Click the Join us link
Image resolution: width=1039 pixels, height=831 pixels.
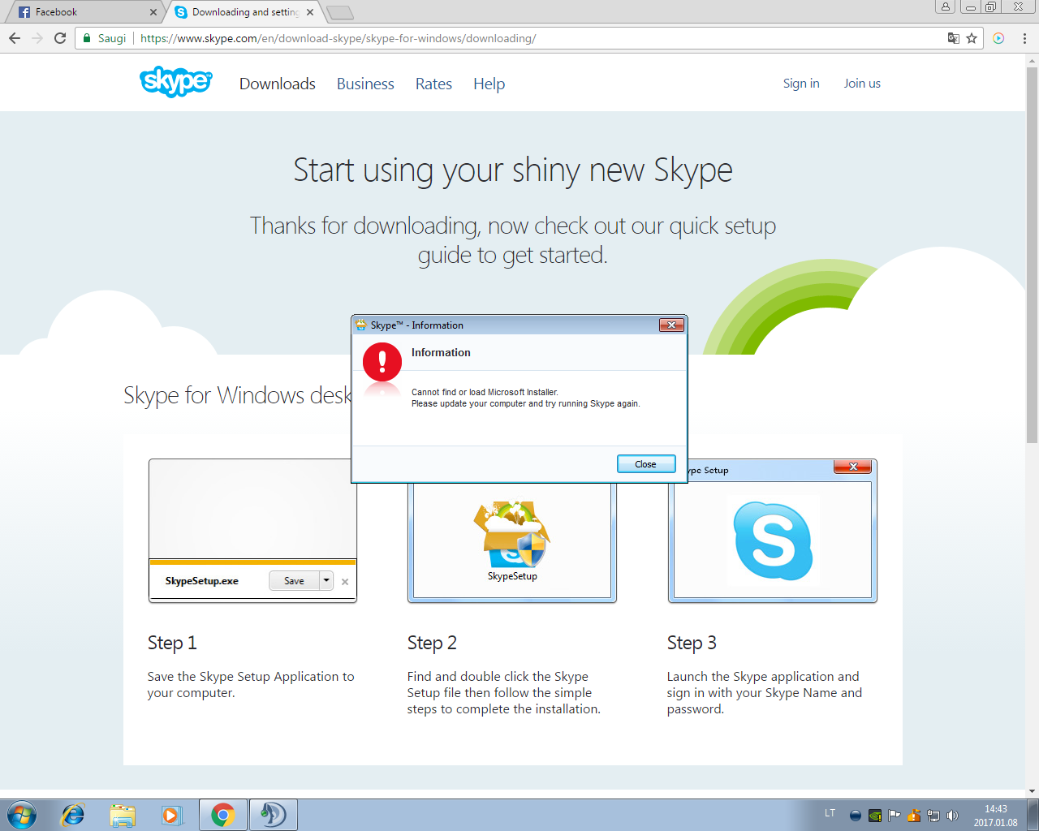coord(861,84)
